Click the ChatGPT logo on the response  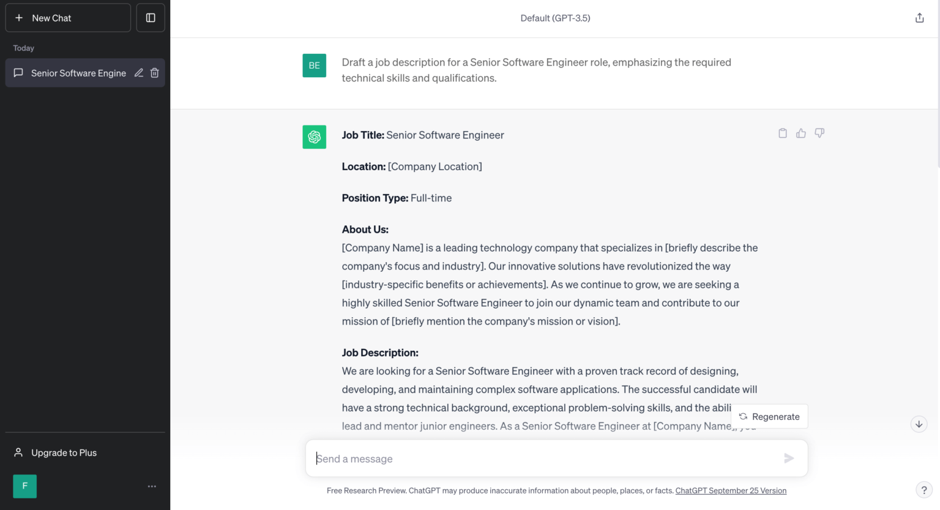pos(314,137)
